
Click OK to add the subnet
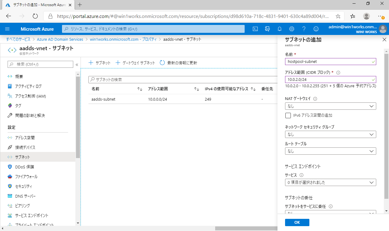tap(297, 222)
